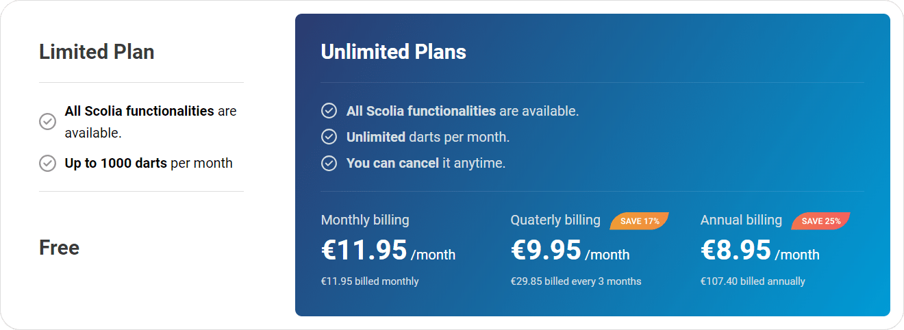Click the €107.40 billed annually note
904x330 pixels.
[753, 281]
